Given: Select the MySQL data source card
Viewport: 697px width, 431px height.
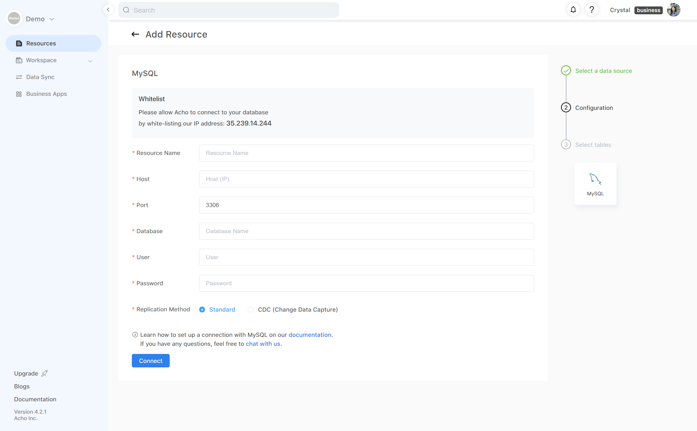Looking at the screenshot, I should tap(595, 184).
